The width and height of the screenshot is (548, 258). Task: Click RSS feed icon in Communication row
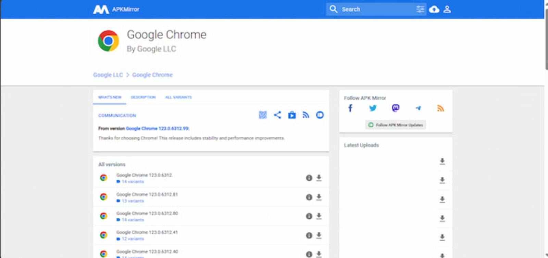click(306, 115)
